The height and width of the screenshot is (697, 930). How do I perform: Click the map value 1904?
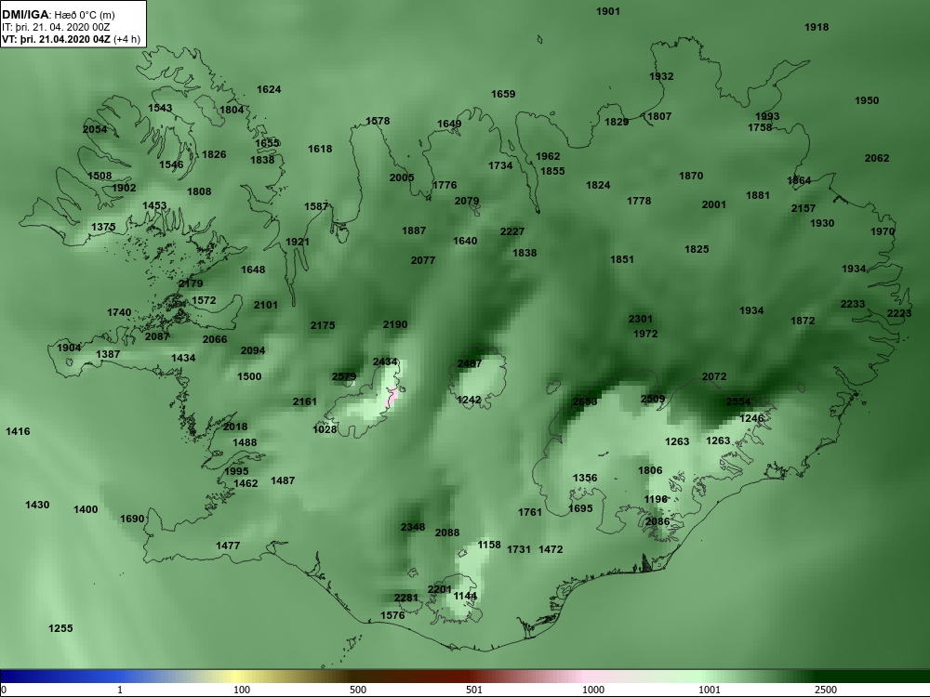point(69,348)
